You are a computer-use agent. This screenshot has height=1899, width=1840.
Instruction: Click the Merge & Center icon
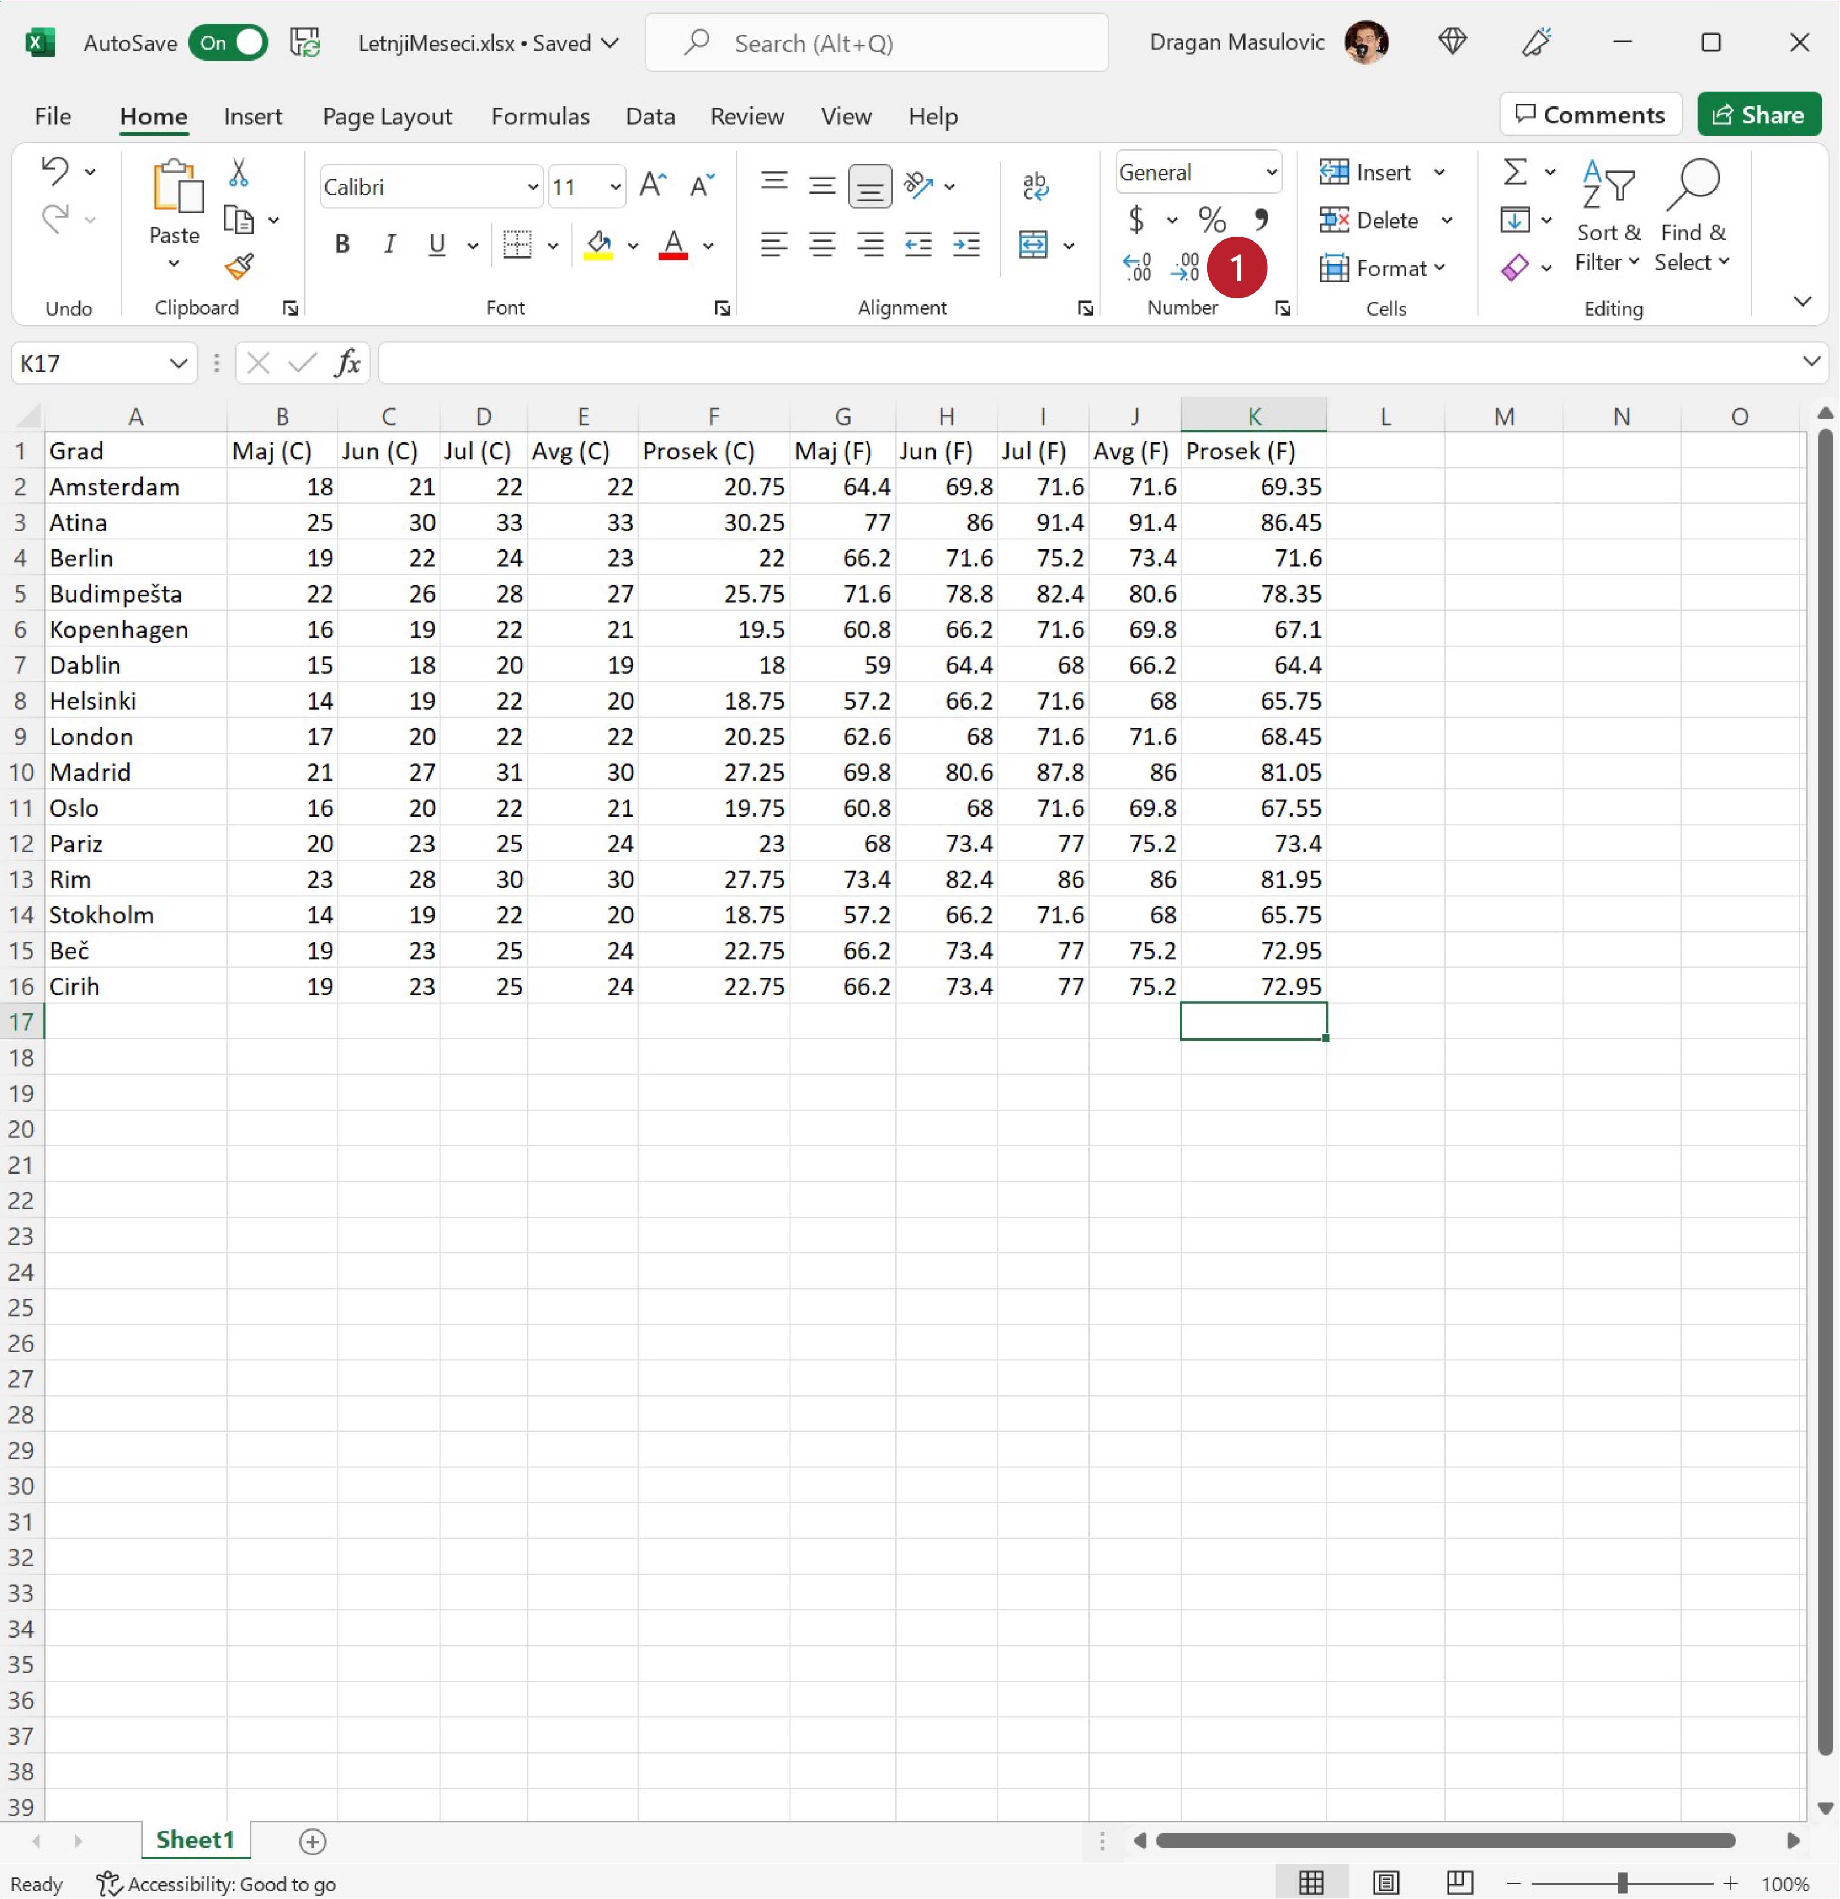(1033, 244)
